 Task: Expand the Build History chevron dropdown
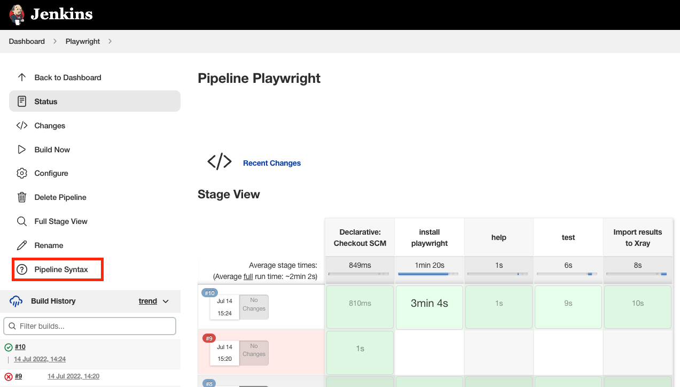[x=166, y=301]
